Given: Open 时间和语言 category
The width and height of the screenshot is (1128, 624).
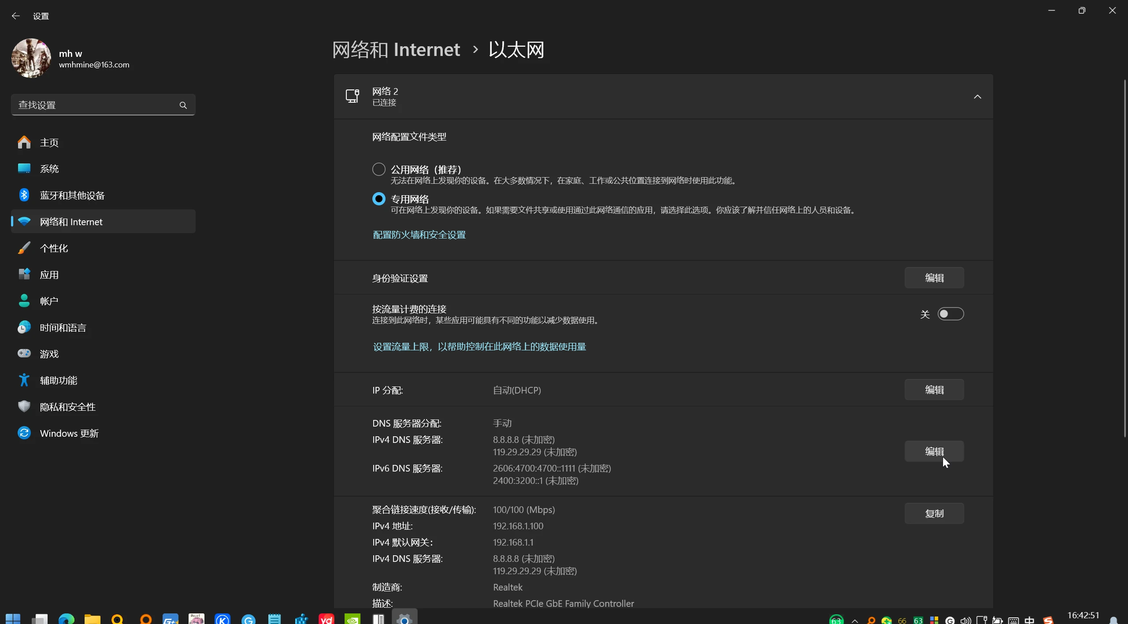Looking at the screenshot, I should tap(62, 327).
